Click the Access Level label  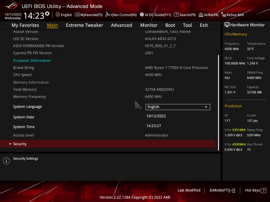(x=23, y=135)
